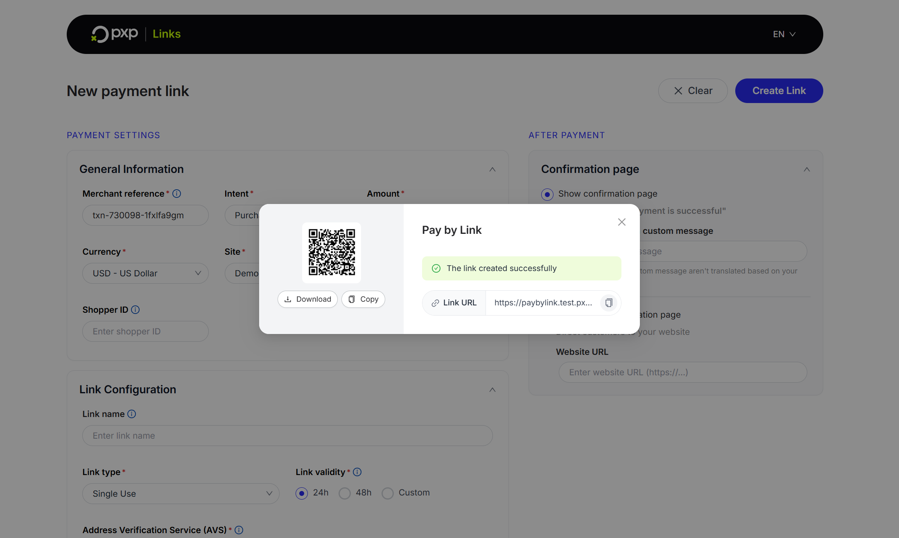Choose Custom link validity
Image resolution: width=899 pixels, height=538 pixels.
point(387,493)
